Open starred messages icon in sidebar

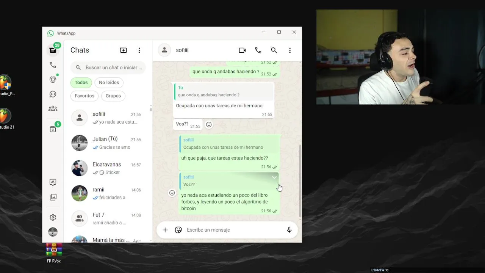pyautogui.click(x=53, y=182)
